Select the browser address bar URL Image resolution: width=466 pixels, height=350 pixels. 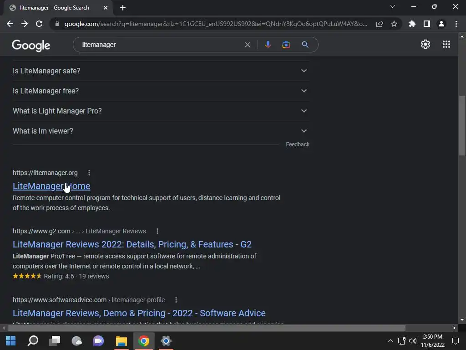pyautogui.click(x=216, y=24)
